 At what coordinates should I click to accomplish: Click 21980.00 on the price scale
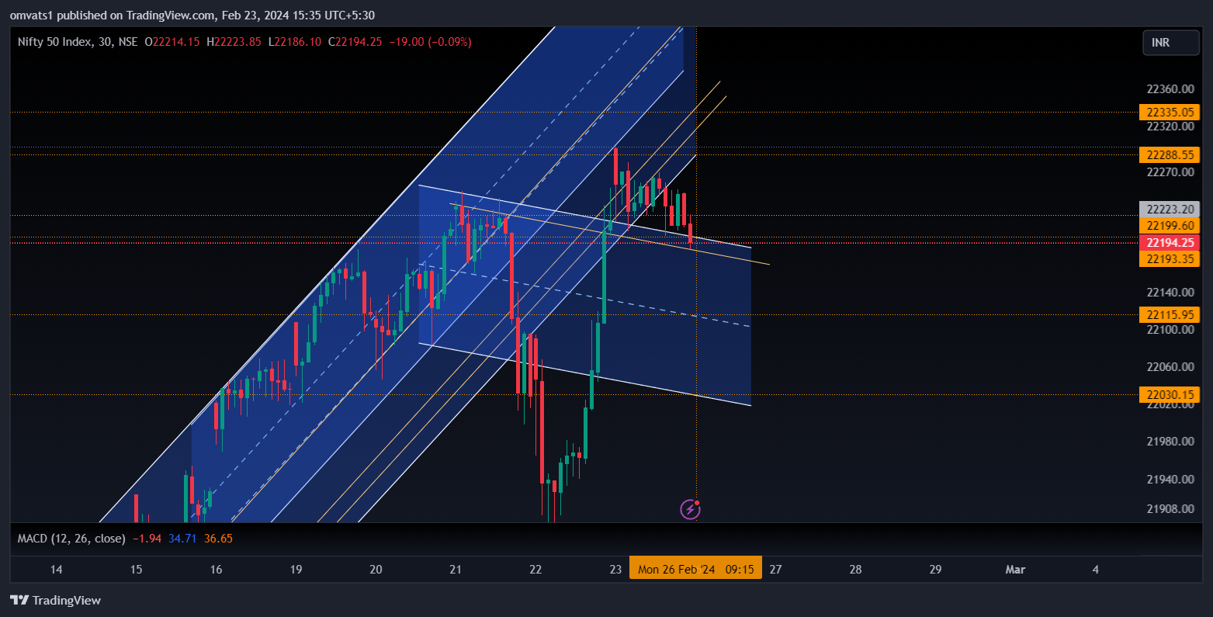coord(1170,442)
